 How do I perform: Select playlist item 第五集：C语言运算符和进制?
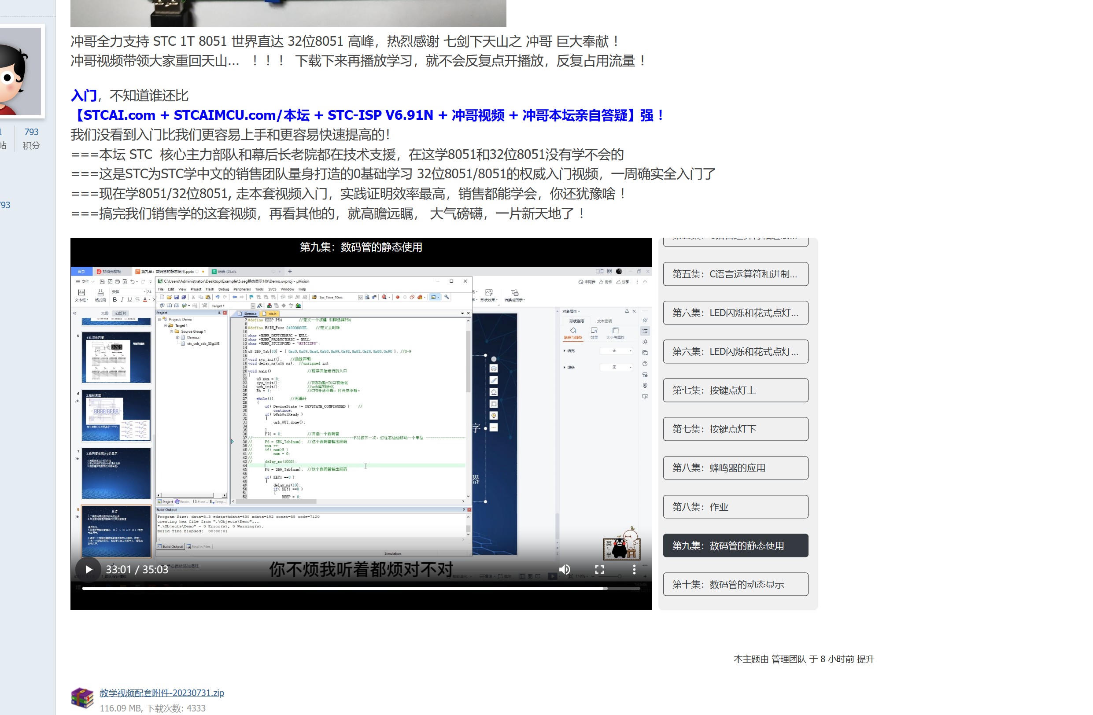tap(735, 274)
